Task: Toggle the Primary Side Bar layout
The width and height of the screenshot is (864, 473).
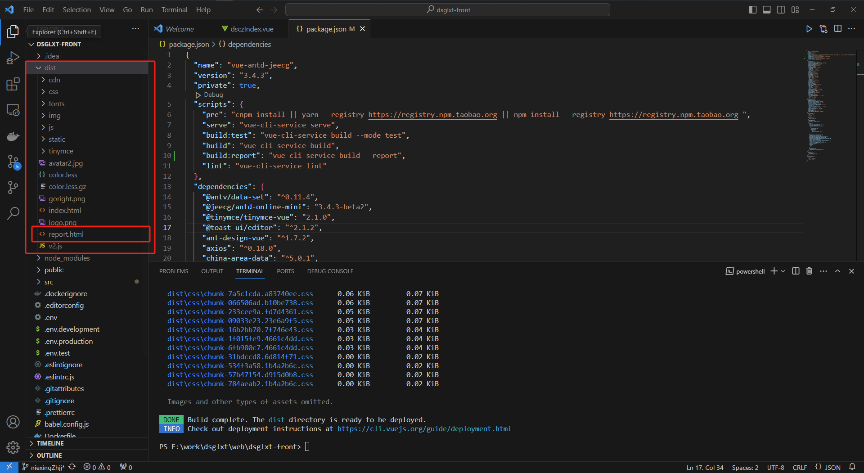Action: coord(752,10)
